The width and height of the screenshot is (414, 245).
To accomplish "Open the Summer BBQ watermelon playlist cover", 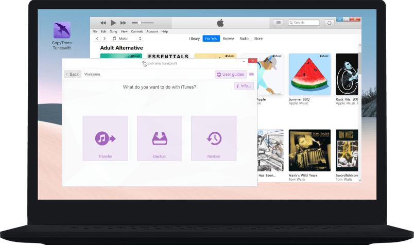I will [309, 74].
